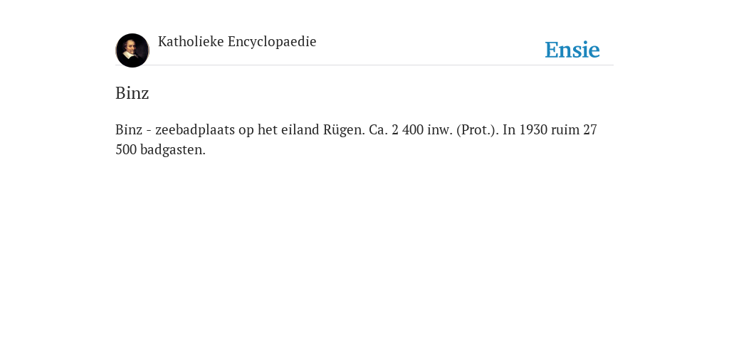Click the blue Ensie logo
This screenshot has height=364, width=729.
coord(572,50)
